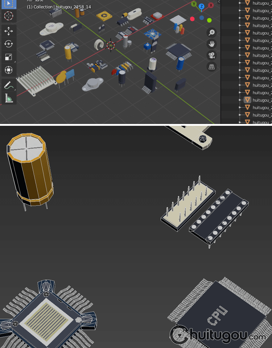
Task: Select the Scale tool
Action: [8, 57]
